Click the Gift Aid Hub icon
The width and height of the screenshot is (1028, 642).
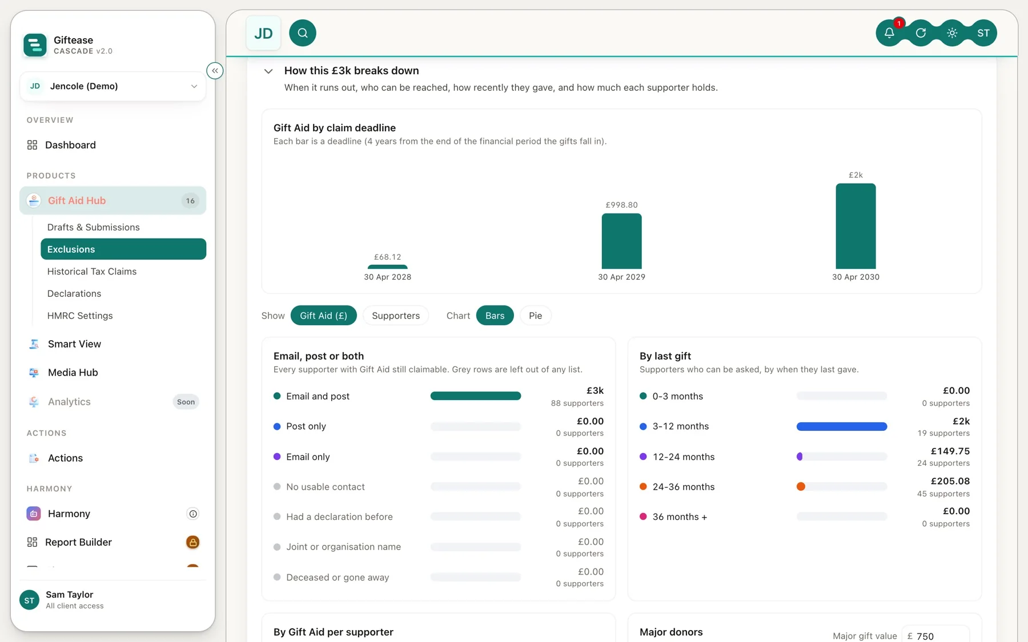(x=34, y=200)
